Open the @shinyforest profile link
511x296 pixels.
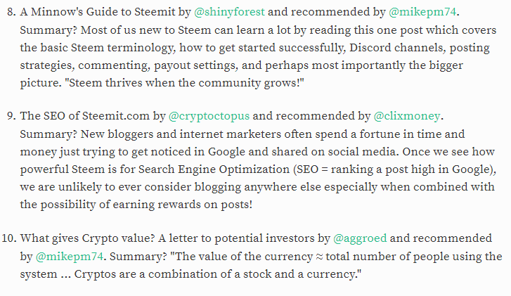[x=229, y=12]
